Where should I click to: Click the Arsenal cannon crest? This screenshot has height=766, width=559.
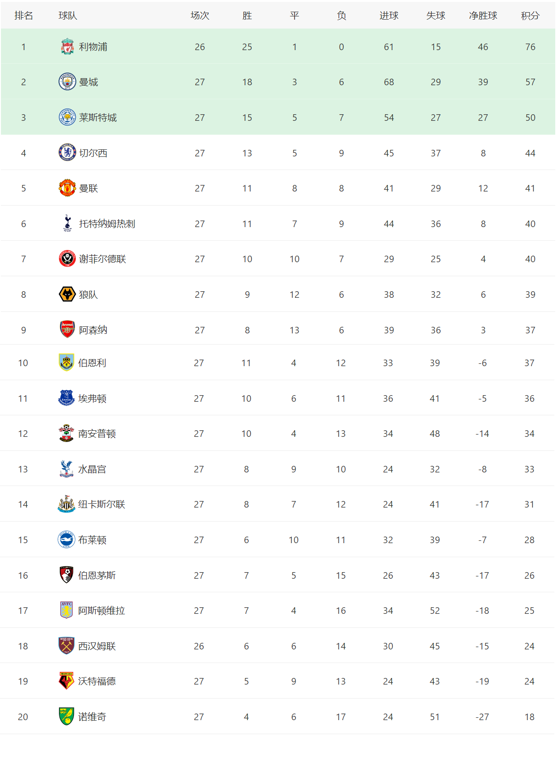(67, 330)
